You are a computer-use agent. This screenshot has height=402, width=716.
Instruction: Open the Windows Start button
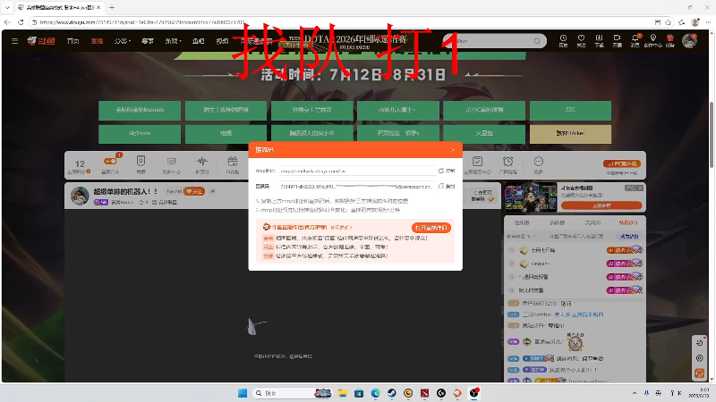pyautogui.click(x=243, y=393)
